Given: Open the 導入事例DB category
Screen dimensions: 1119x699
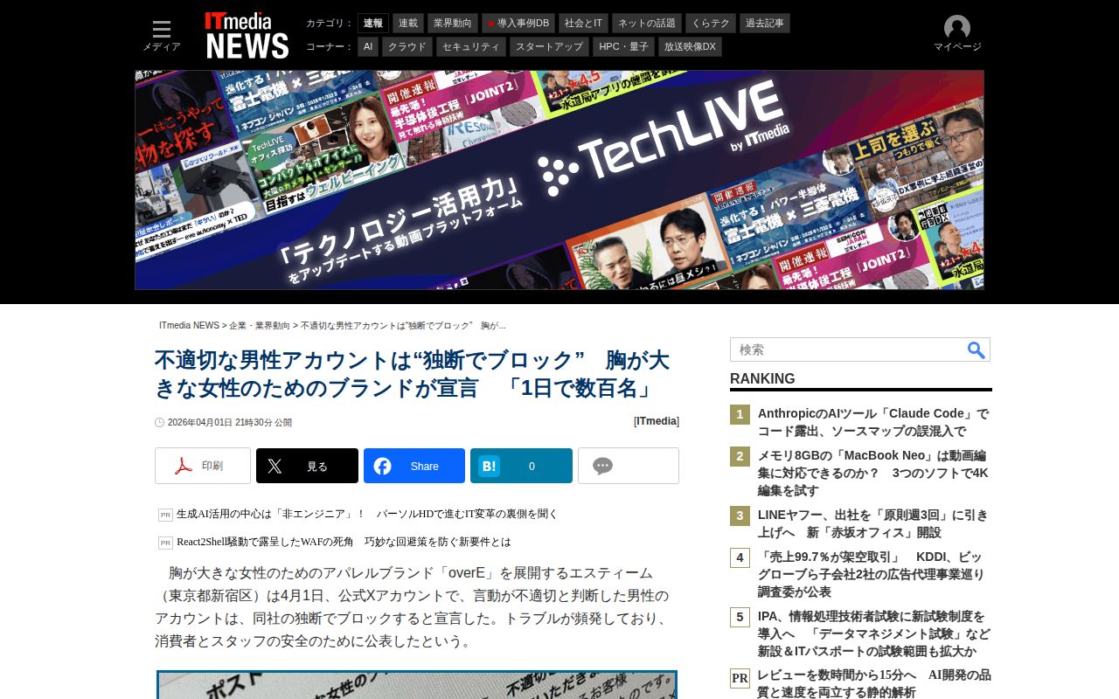Looking at the screenshot, I should (x=518, y=24).
